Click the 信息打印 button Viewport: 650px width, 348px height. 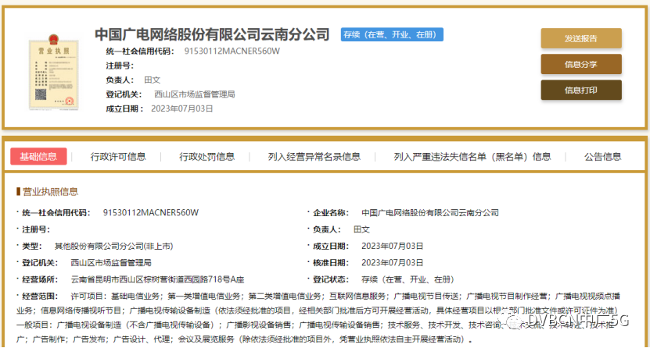580,90
